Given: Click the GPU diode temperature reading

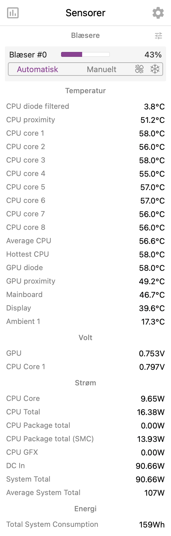Looking at the screenshot, I should click(x=152, y=268).
